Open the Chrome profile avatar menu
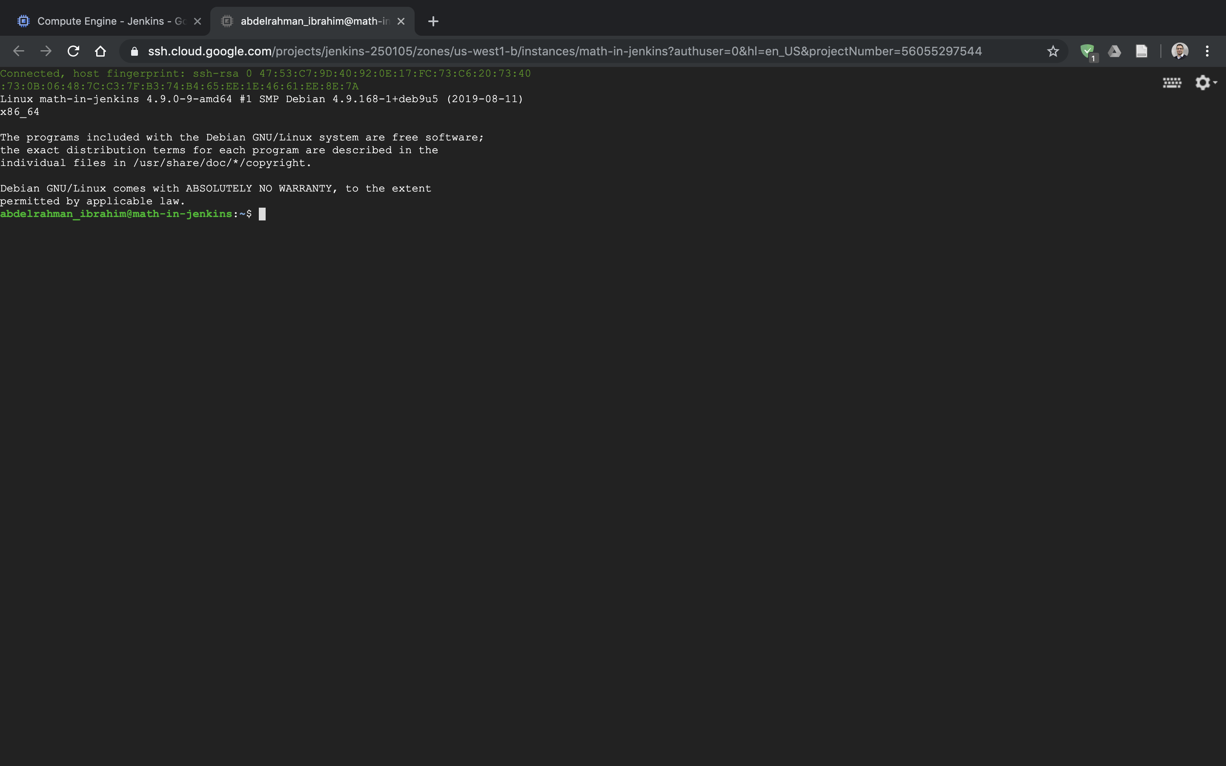1226x766 pixels. pyautogui.click(x=1180, y=51)
